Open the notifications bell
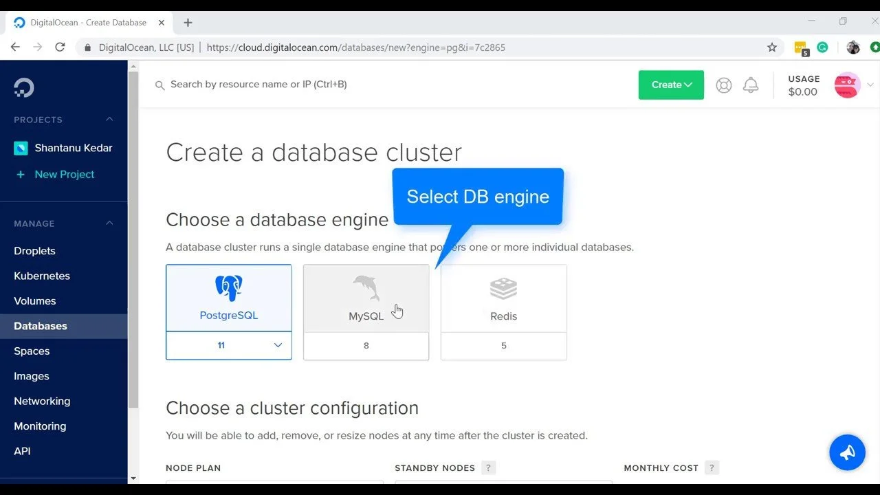The width and height of the screenshot is (880, 495). pos(751,85)
